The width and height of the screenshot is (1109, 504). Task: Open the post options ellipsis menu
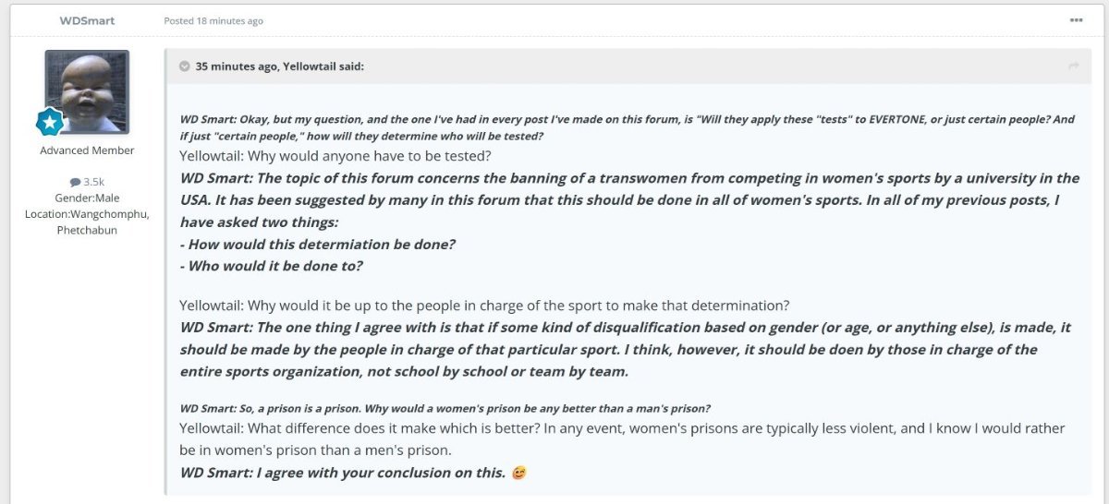coord(1076,19)
